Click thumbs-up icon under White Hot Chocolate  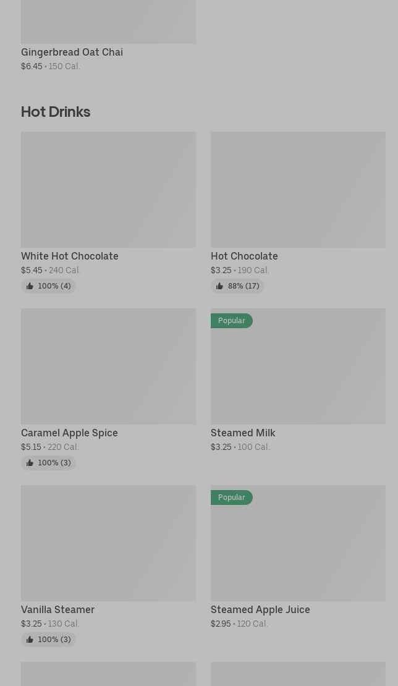30,286
